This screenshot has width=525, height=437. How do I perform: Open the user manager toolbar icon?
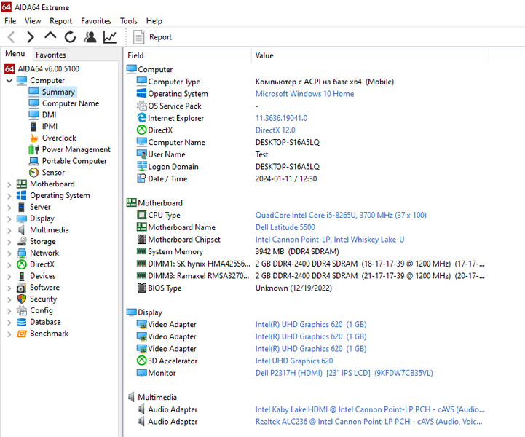pyautogui.click(x=90, y=37)
